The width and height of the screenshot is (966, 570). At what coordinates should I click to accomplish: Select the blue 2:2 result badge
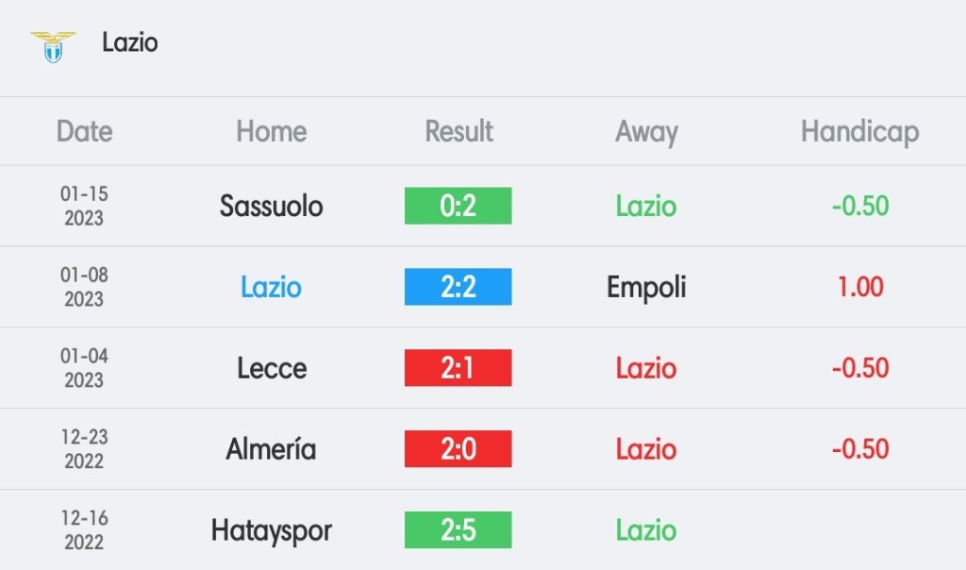458,287
